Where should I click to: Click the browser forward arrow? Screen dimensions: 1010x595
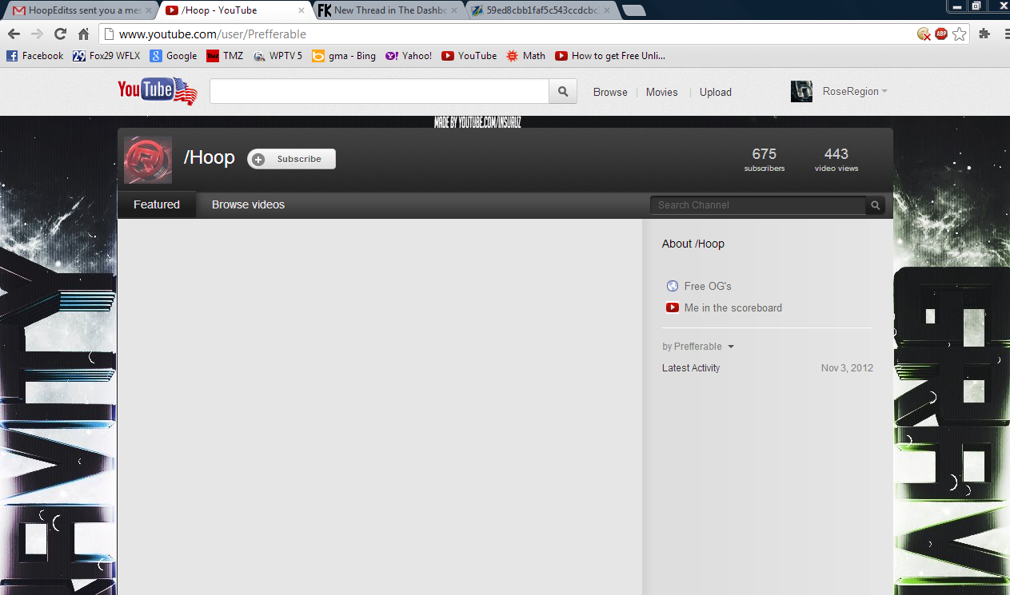[37, 34]
